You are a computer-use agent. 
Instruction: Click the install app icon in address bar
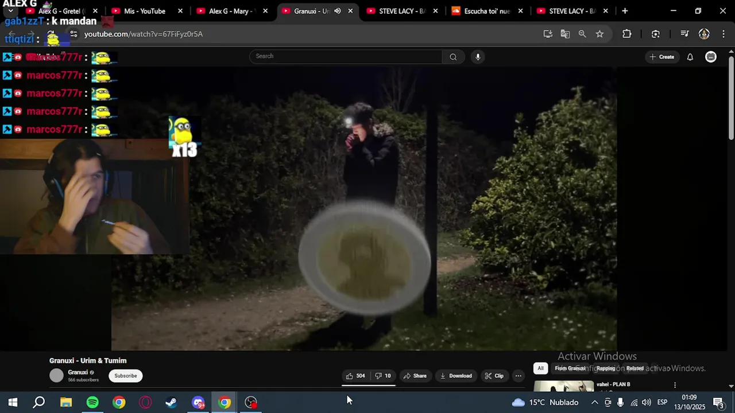coord(548,34)
